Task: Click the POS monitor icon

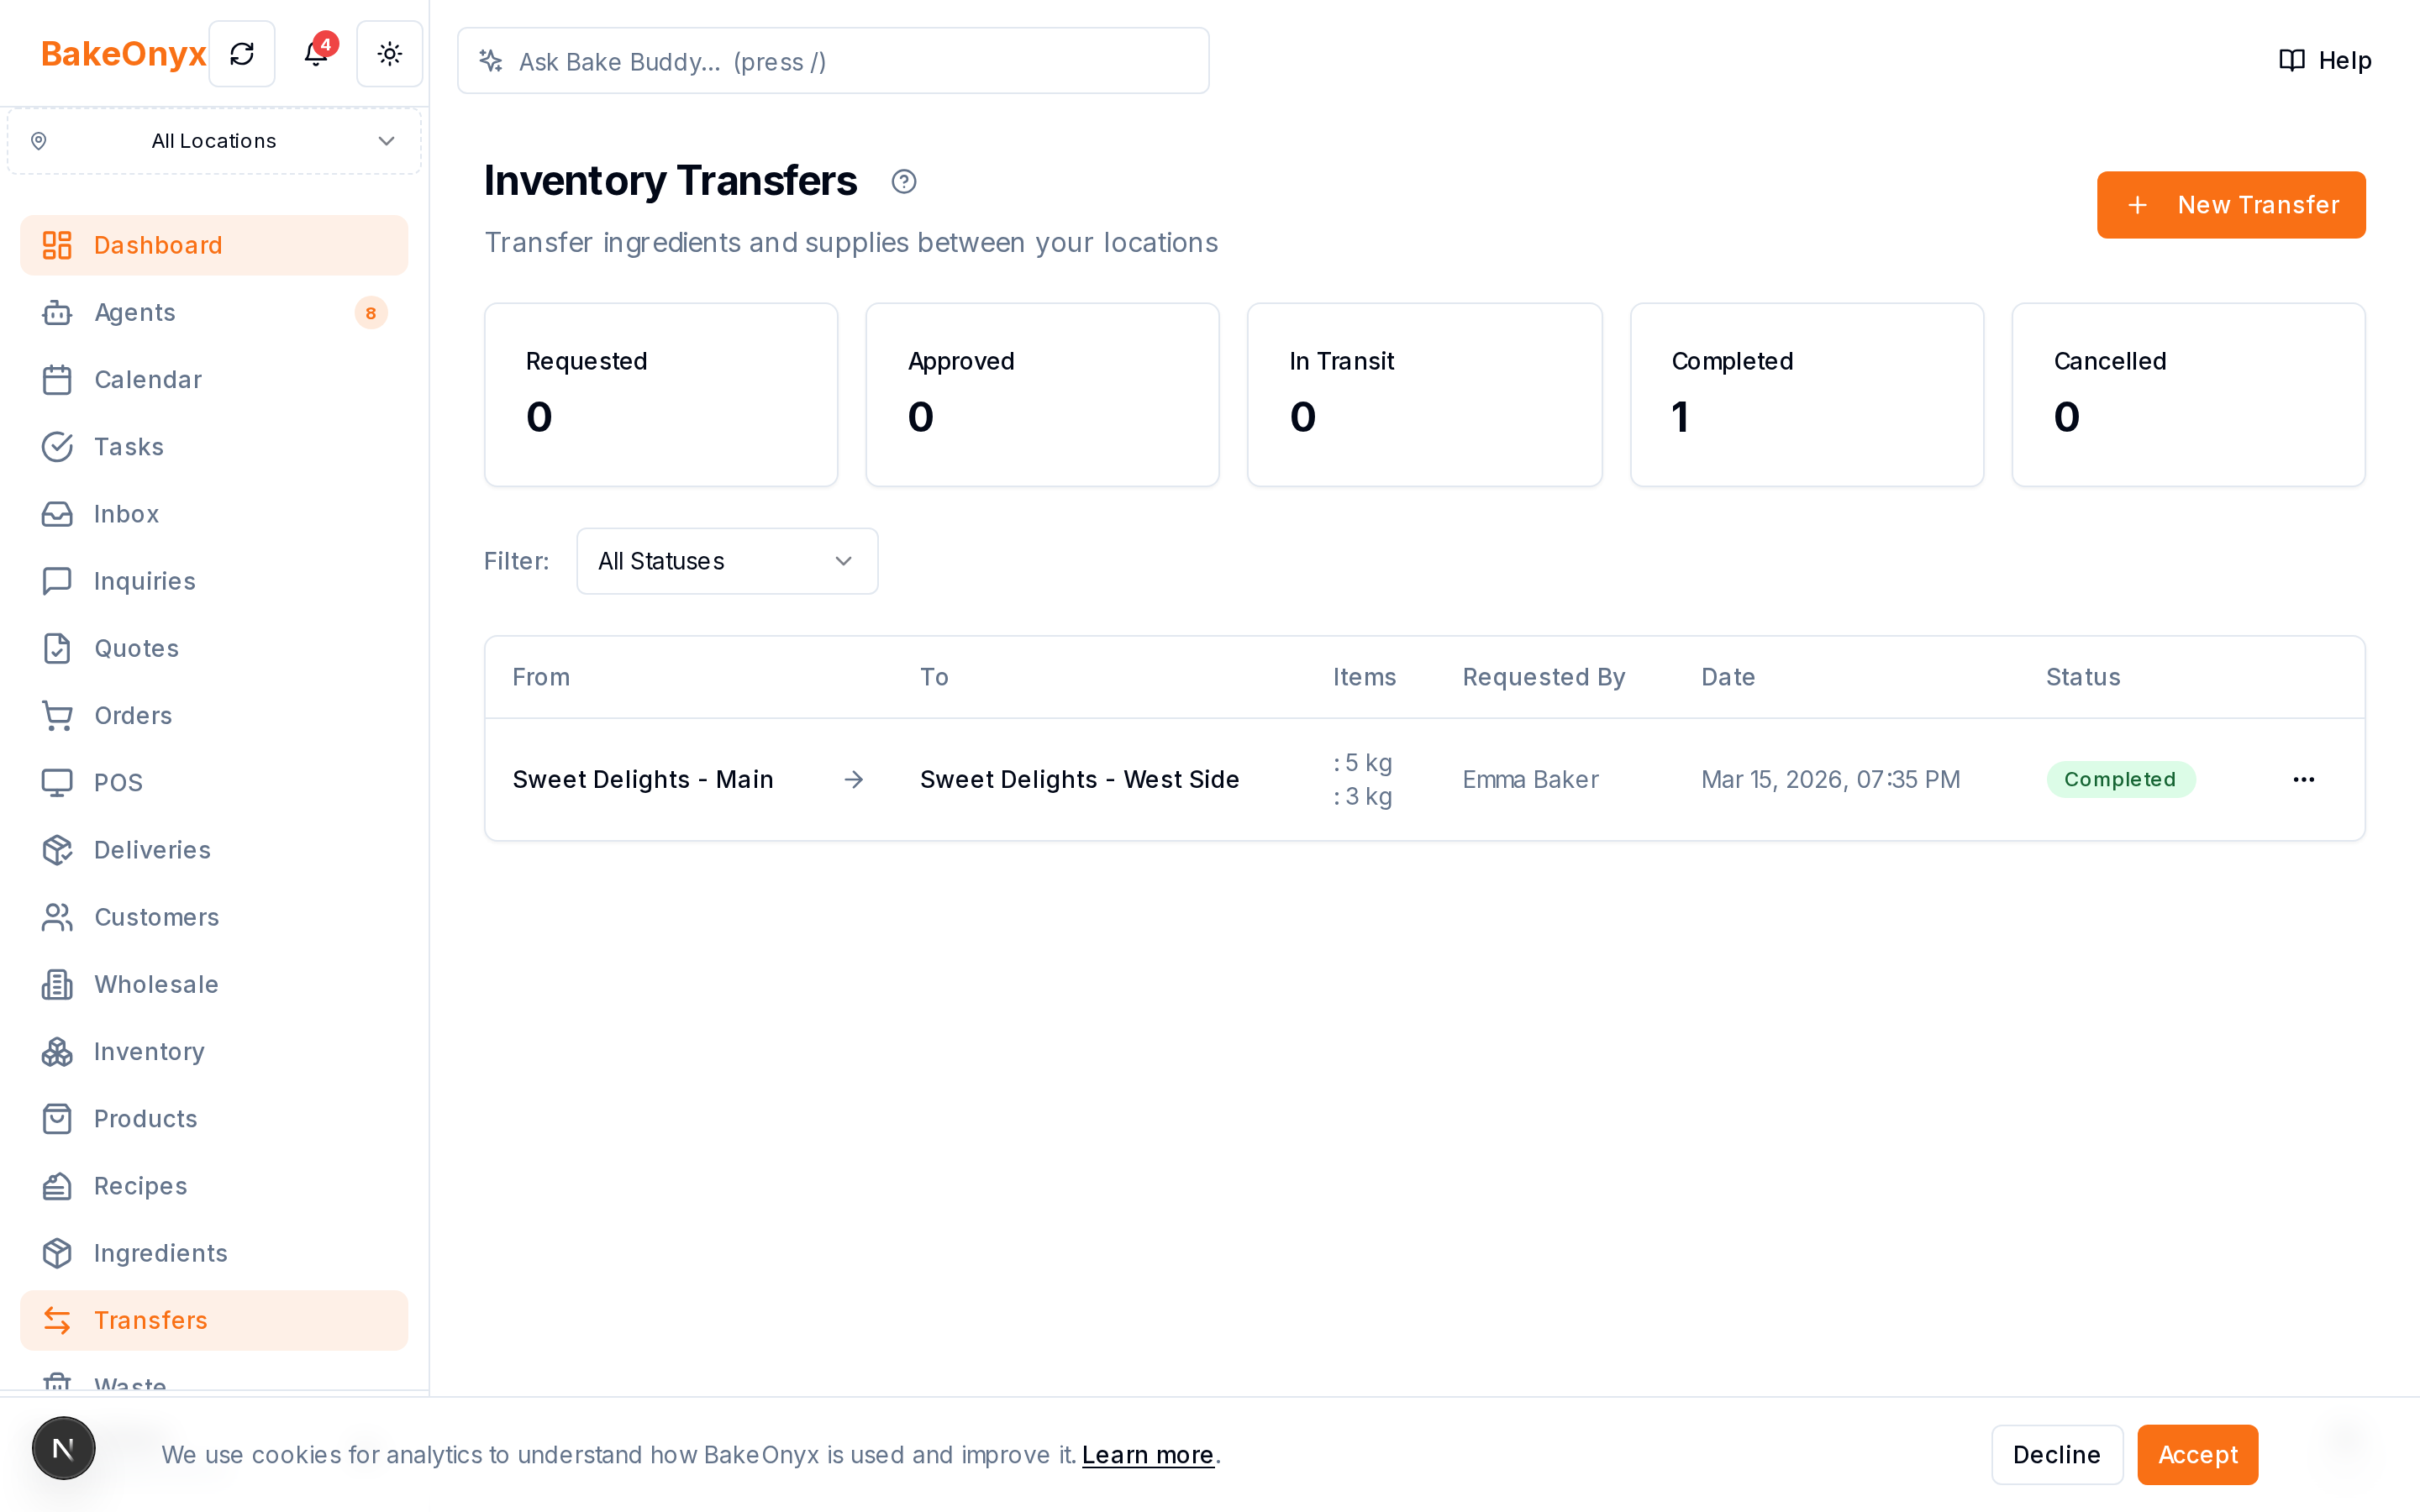Action: [57, 782]
